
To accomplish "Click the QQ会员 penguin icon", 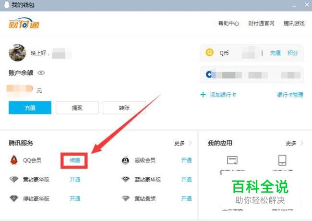I will pos(14,160).
